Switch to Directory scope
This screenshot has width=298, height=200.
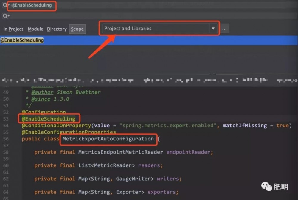(57, 29)
